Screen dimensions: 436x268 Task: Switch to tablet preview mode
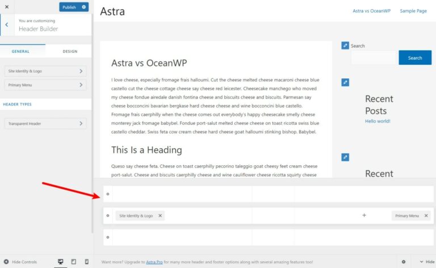[x=74, y=262]
